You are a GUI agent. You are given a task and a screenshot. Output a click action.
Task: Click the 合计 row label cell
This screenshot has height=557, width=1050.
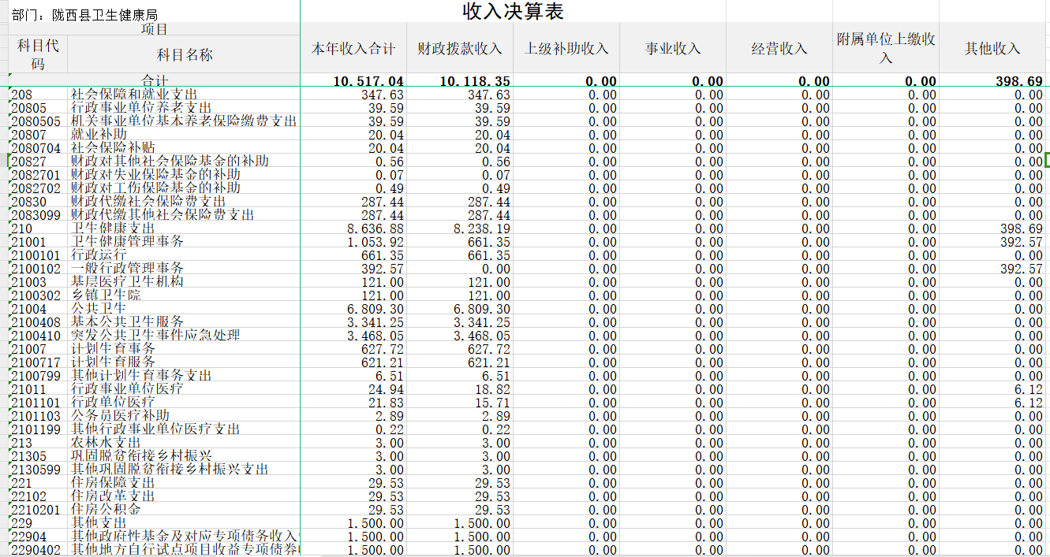(155, 81)
